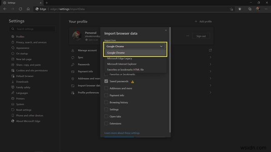Check the Extensions checkbox
The height and width of the screenshot is (152, 271).
click(106, 124)
